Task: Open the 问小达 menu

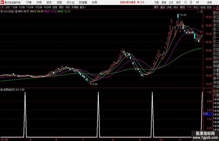Action: pyautogui.click(x=70, y=2)
